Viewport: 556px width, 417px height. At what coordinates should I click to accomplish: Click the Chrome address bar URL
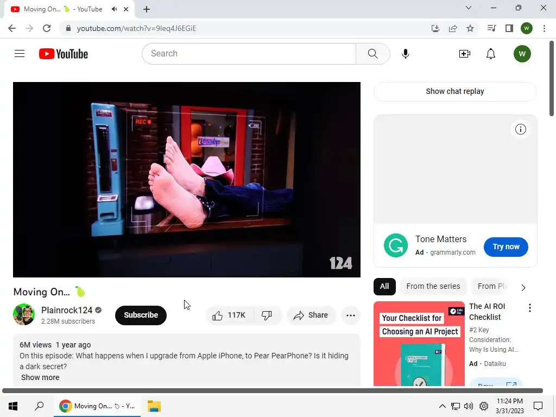(136, 28)
